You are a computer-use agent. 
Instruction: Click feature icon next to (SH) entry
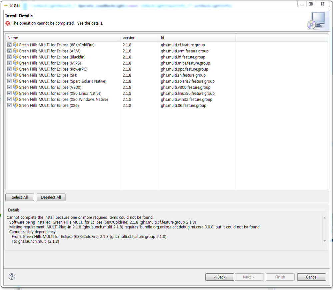(x=16, y=75)
